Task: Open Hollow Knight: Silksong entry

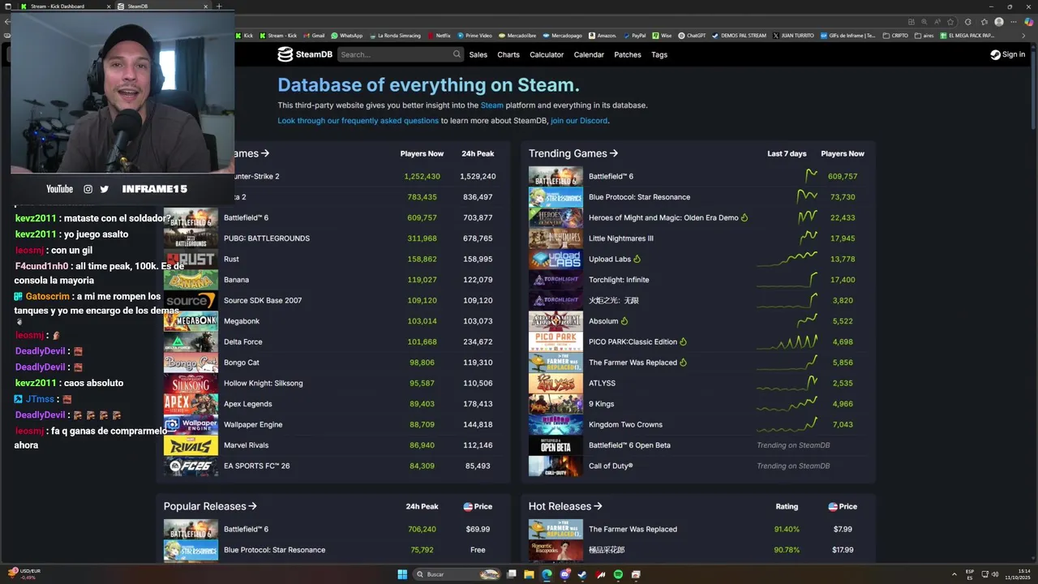Action: [x=263, y=383]
